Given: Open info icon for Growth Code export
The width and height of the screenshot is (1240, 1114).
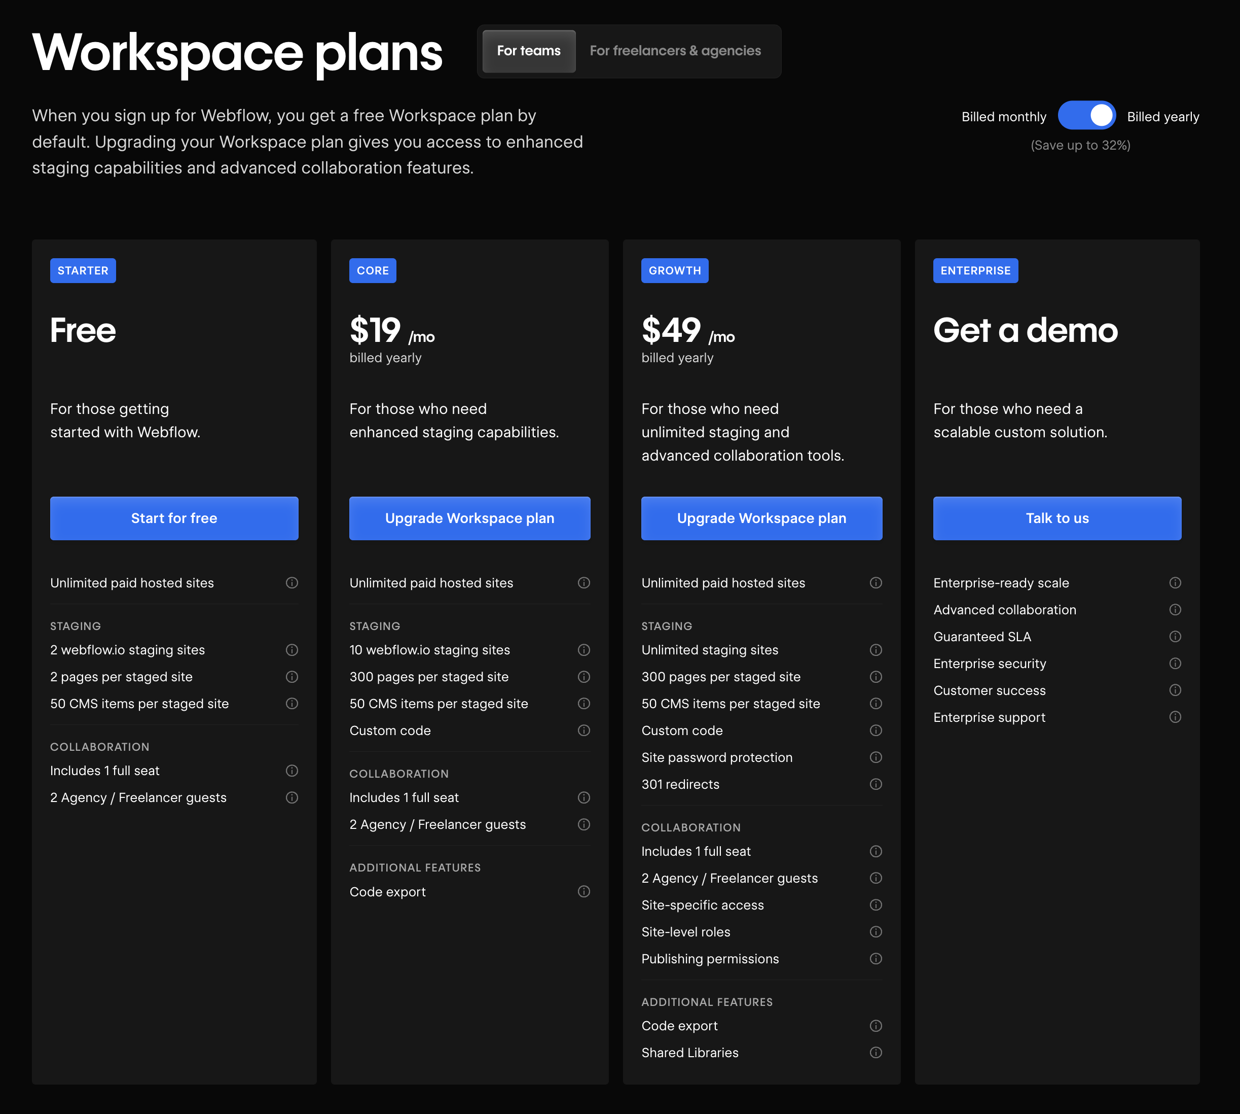Looking at the screenshot, I should 876,1026.
